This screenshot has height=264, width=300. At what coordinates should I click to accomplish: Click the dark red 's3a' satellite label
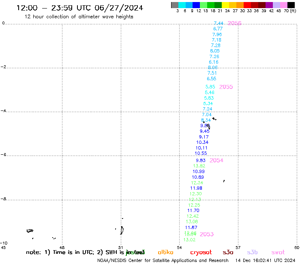[228, 253]
